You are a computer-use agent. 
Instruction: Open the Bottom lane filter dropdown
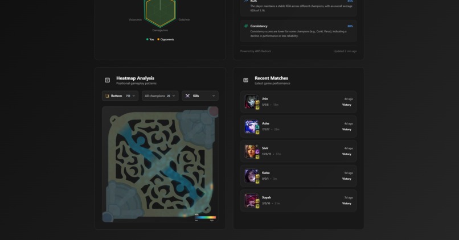point(120,96)
